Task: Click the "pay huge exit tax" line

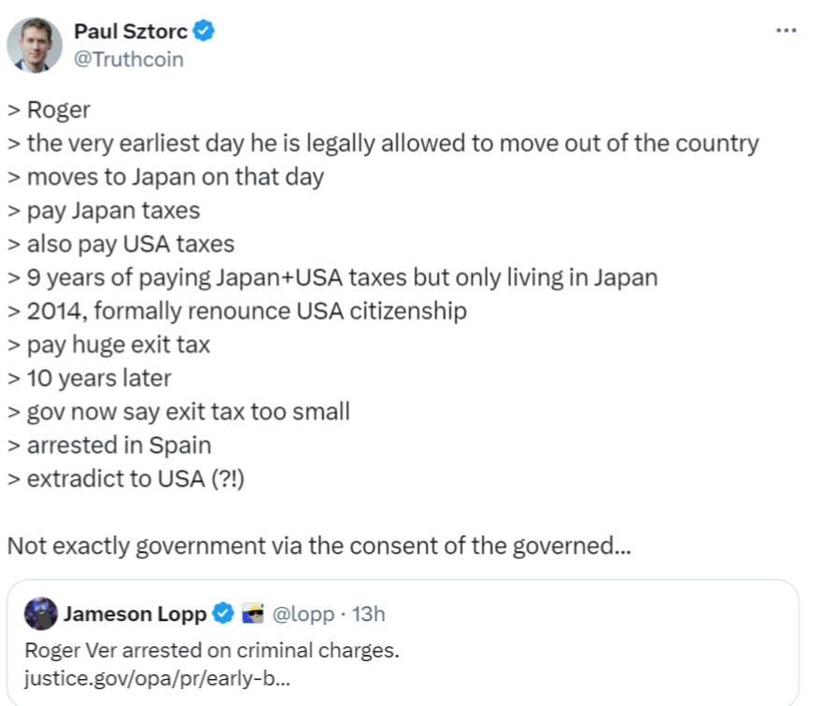Action: (x=108, y=344)
